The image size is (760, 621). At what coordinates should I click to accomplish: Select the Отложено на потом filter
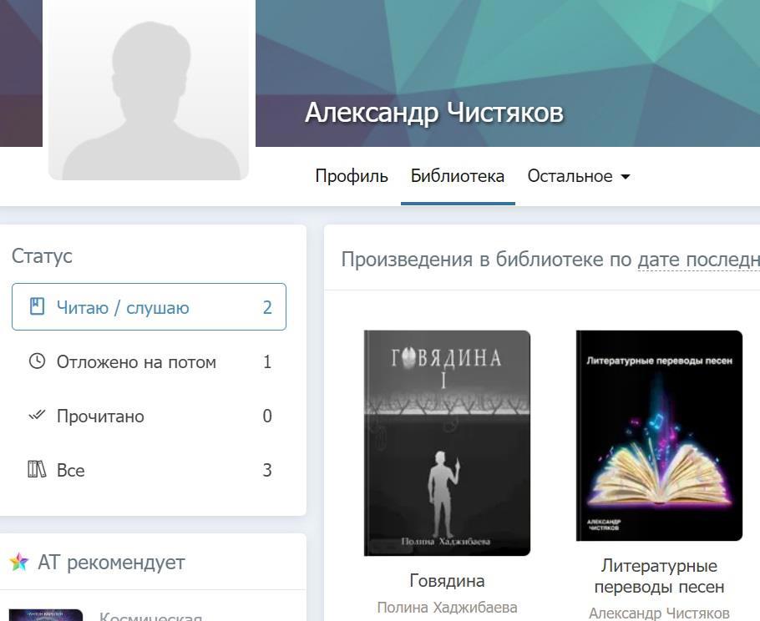149,361
